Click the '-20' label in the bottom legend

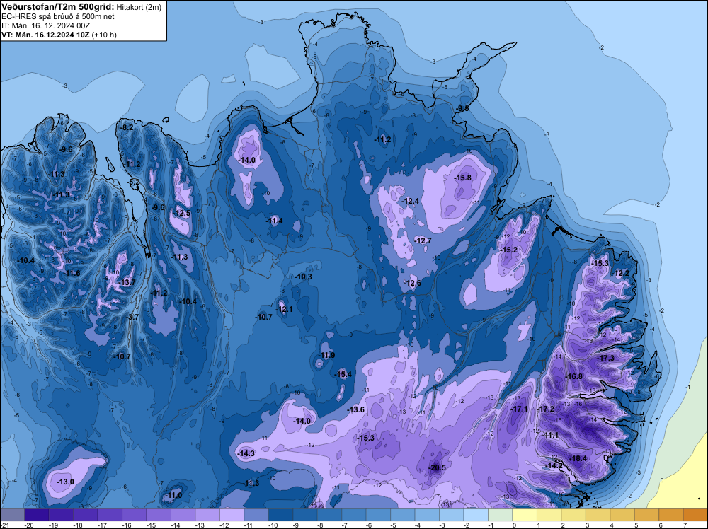tap(29, 525)
